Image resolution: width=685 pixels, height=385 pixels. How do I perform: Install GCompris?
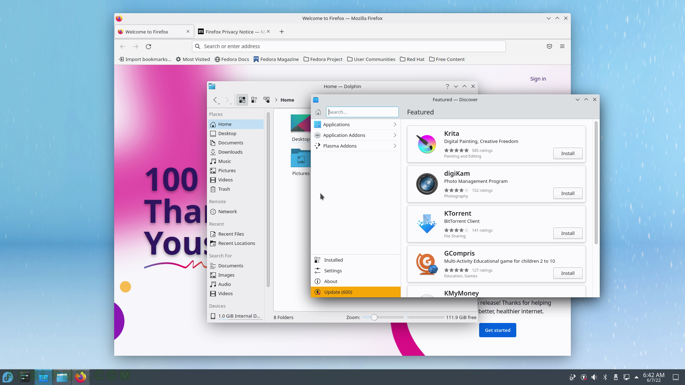568,273
